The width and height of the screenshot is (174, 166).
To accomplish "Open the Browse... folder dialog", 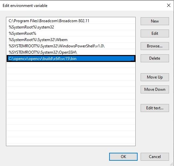I will point(155,46).
